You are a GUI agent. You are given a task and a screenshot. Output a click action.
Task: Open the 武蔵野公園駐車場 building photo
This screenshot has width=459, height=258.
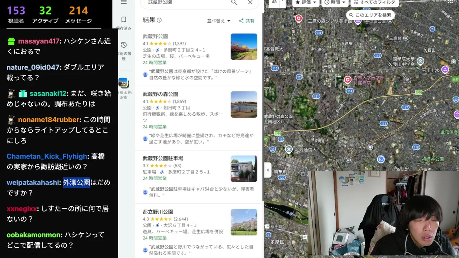[x=244, y=168]
